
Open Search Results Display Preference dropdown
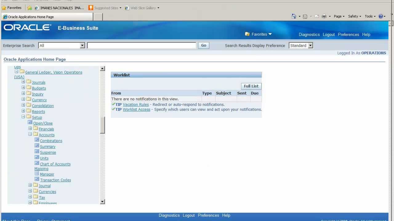pos(310,45)
